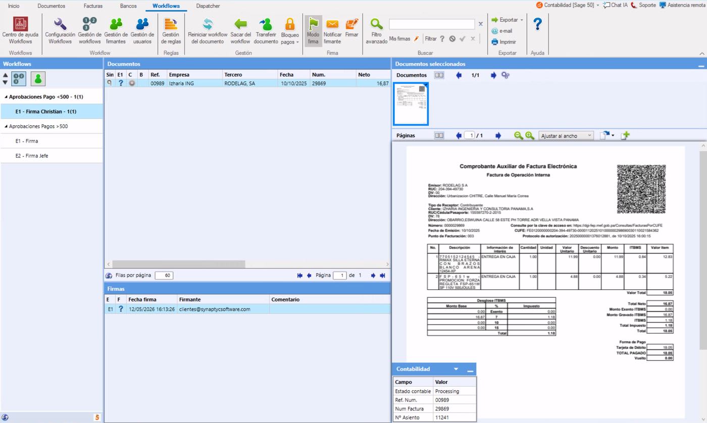Image resolution: width=707 pixels, height=423 pixels.
Task: Go to first page of documents list
Action: [x=300, y=276]
